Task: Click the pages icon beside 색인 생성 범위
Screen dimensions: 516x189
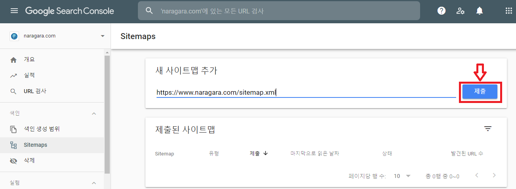Action: (13, 129)
